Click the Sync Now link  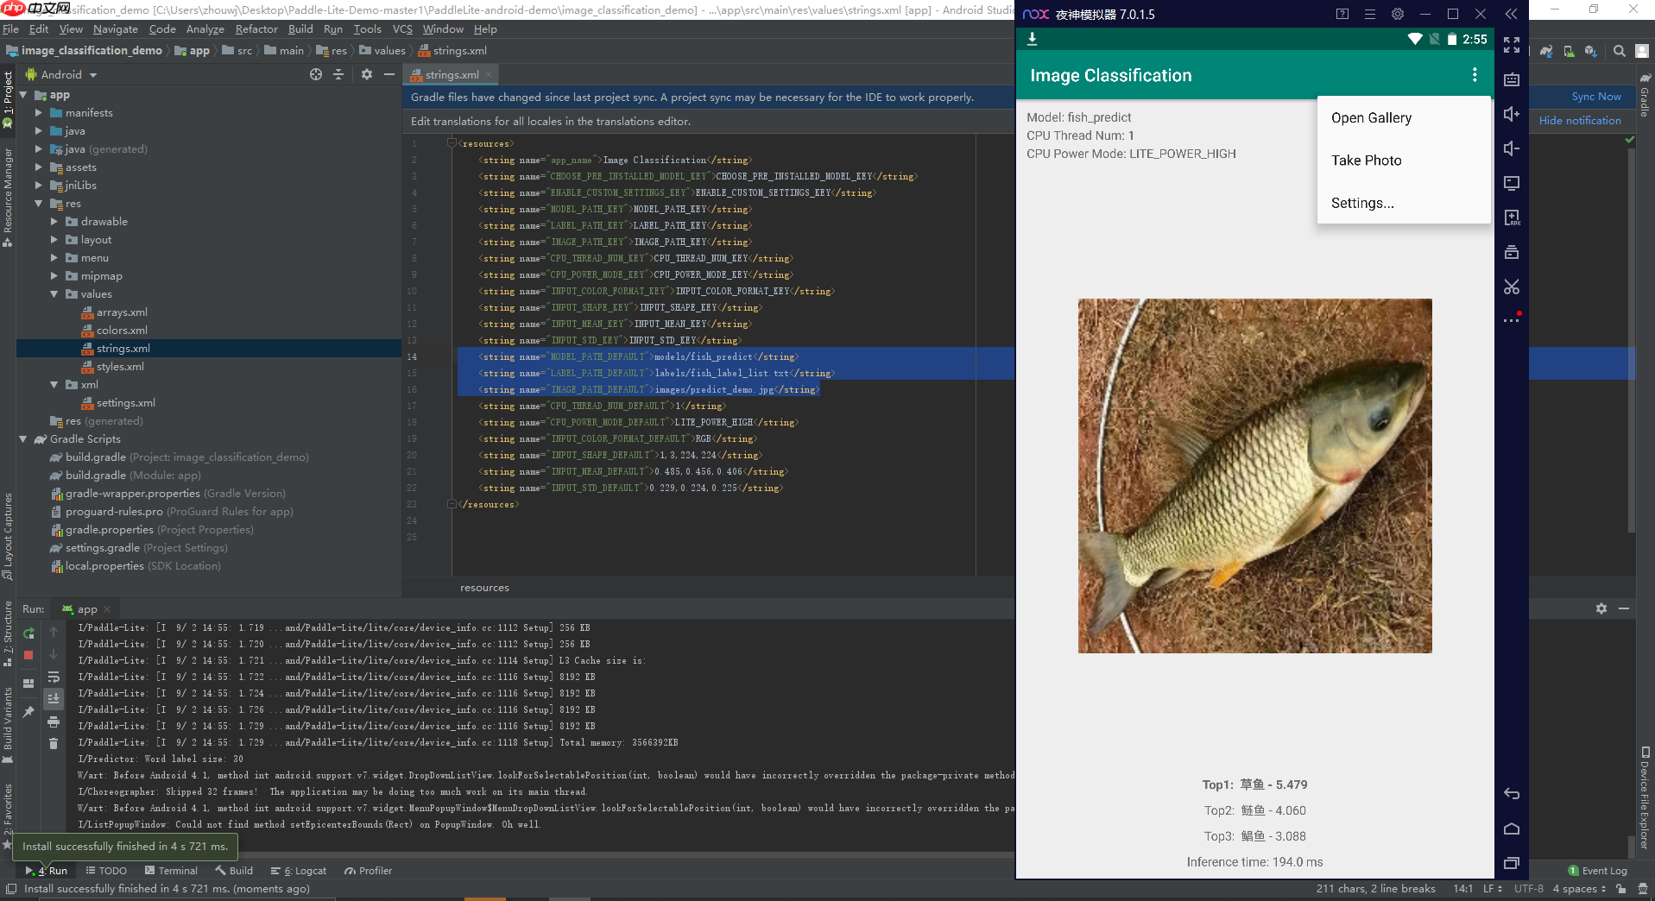point(1595,97)
